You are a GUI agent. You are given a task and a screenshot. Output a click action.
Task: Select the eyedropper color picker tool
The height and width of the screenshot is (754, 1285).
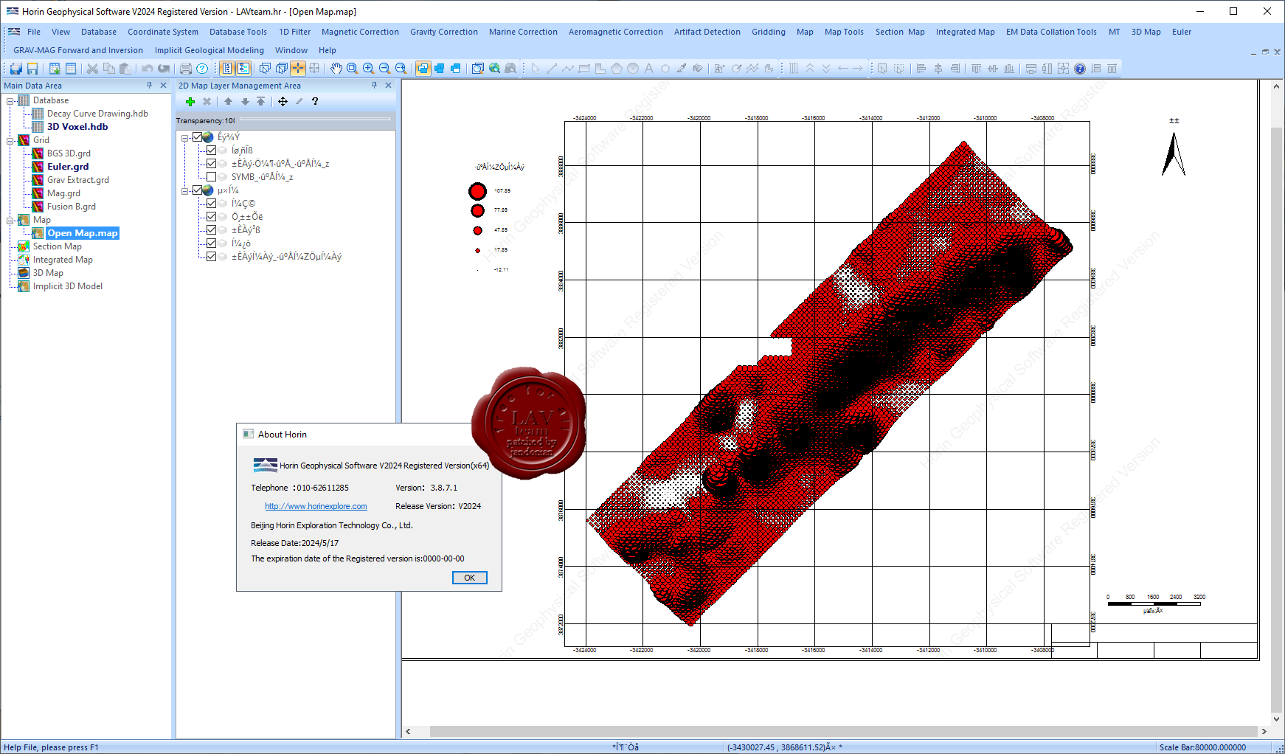click(x=682, y=69)
